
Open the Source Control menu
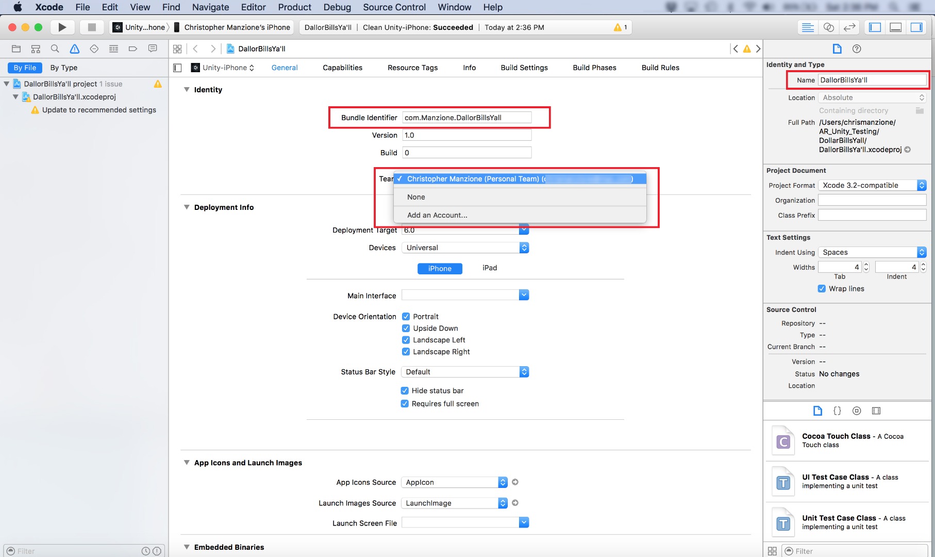[394, 7]
